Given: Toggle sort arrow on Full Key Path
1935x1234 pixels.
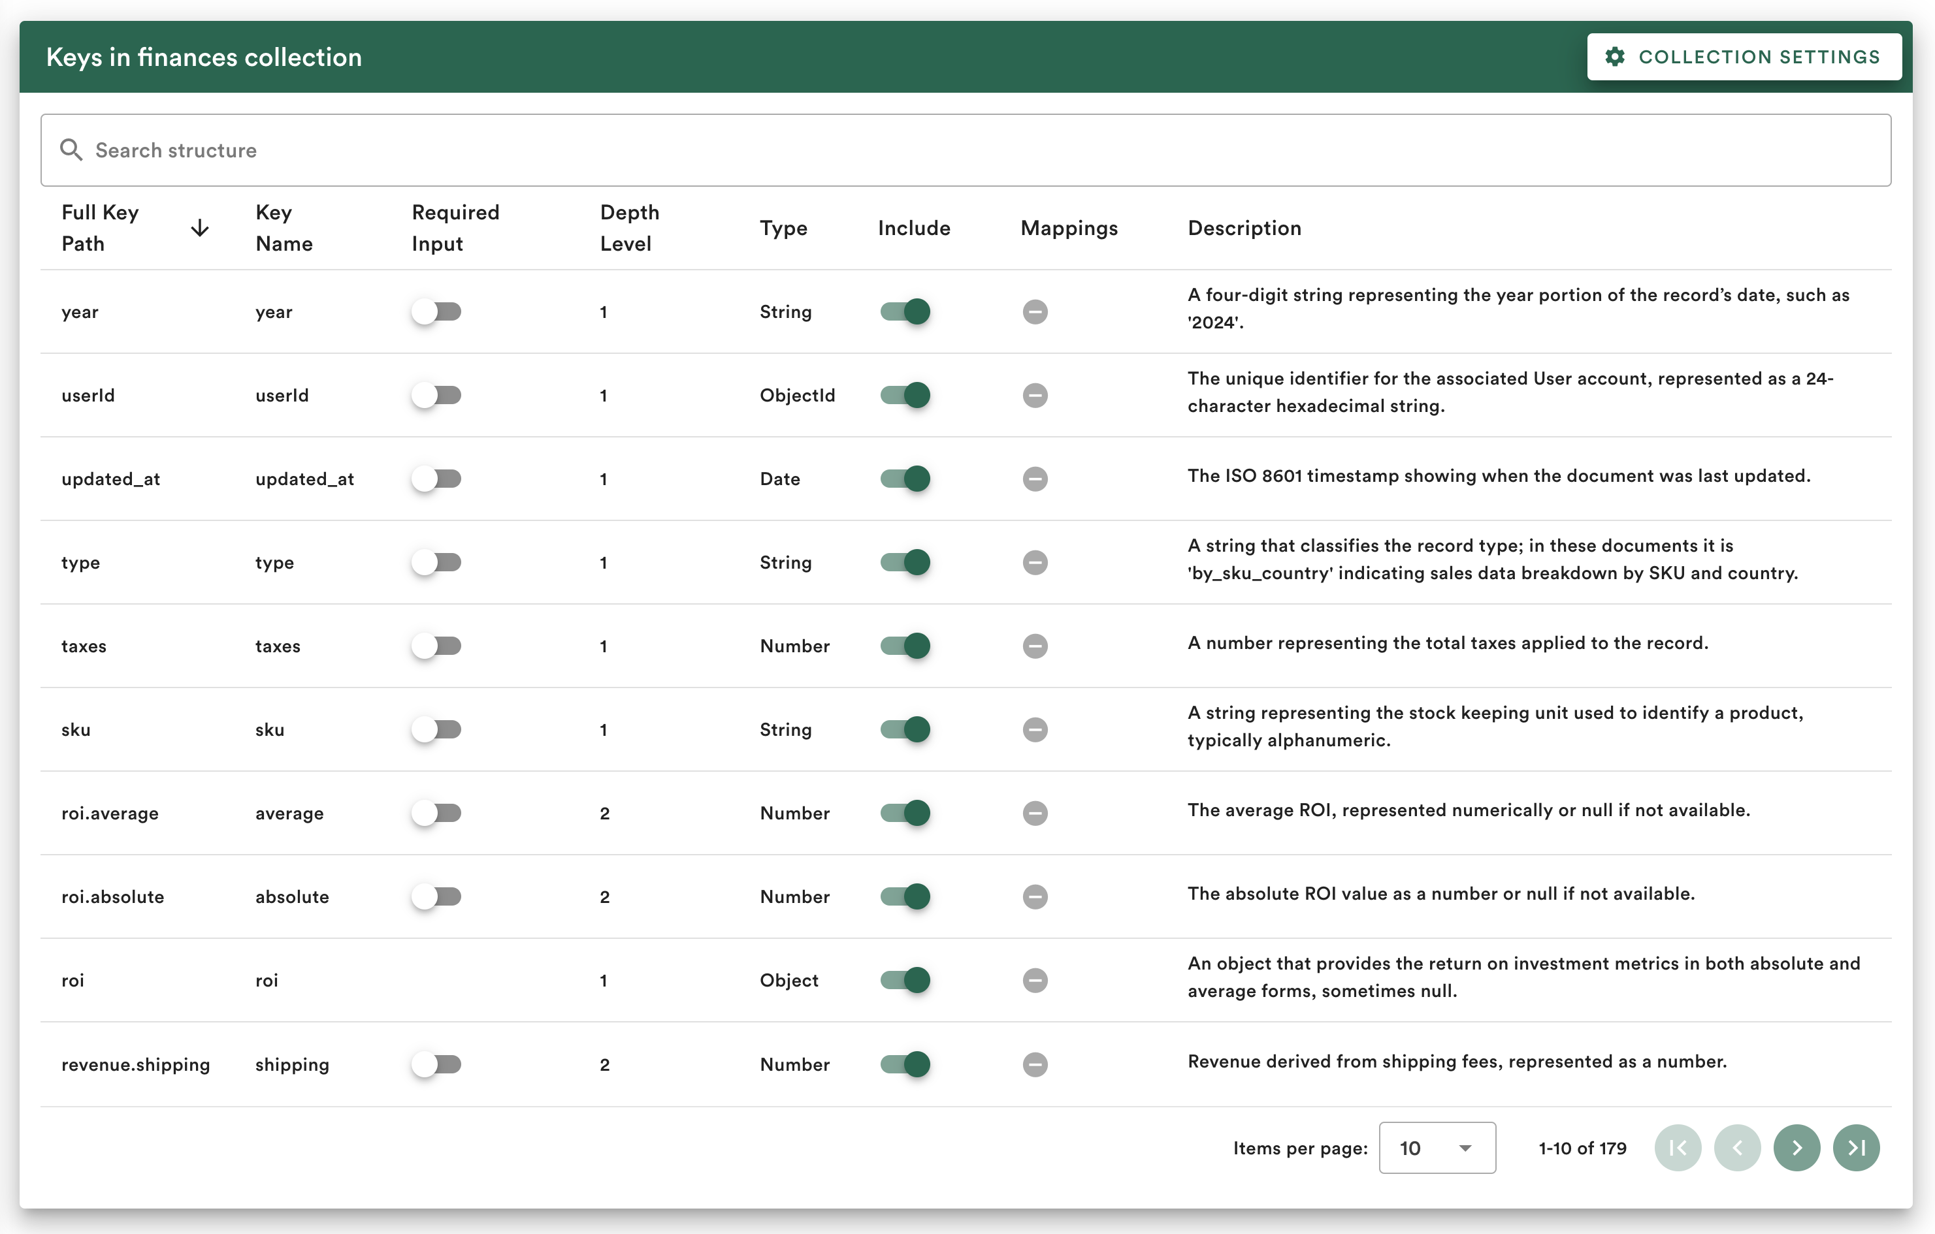Looking at the screenshot, I should 200,229.
